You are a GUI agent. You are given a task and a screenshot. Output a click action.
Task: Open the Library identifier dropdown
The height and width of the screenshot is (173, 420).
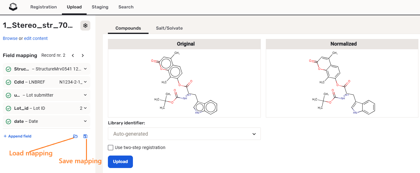pos(184,134)
